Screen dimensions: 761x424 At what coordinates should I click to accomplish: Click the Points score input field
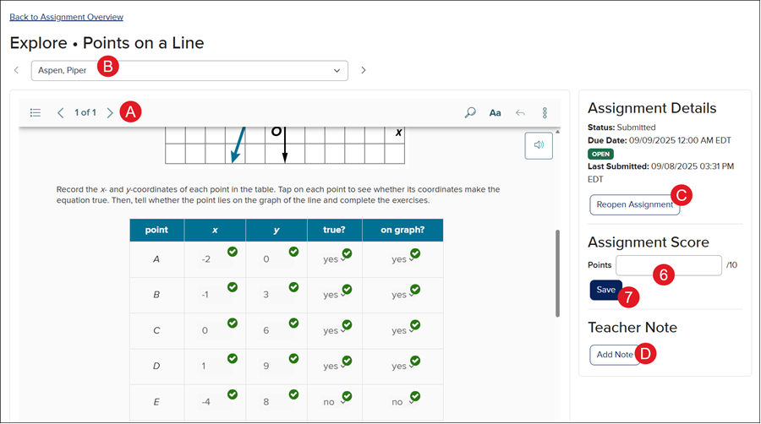(668, 265)
